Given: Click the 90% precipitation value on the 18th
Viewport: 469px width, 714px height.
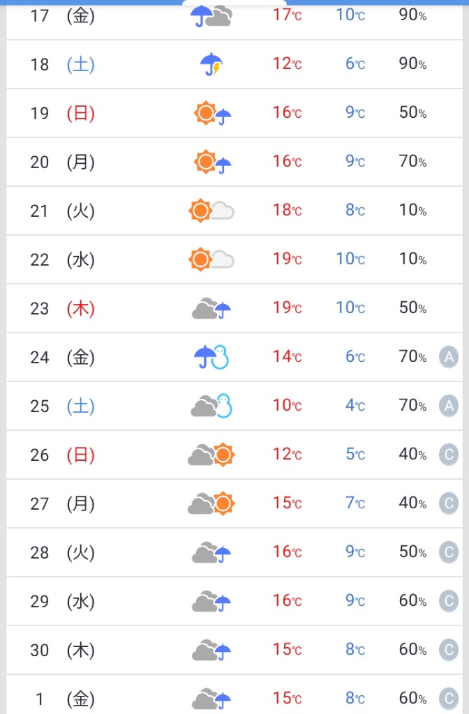Looking at the screenshot, I should (412, 63).
